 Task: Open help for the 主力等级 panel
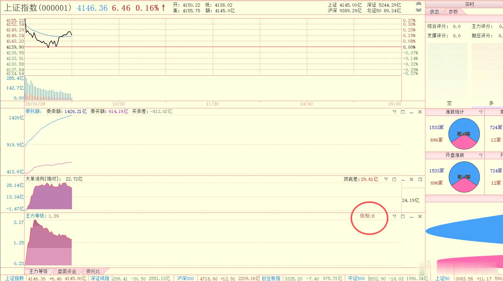coord(394,216)
